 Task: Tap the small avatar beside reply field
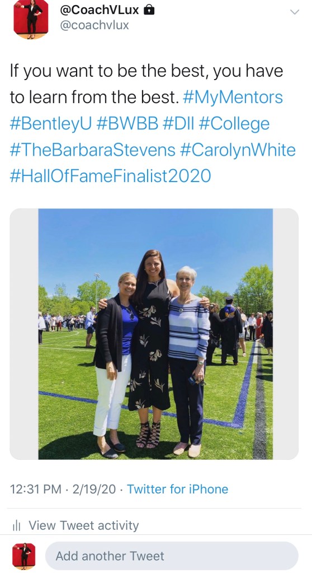pyautogui.click(x=24, y=556)
